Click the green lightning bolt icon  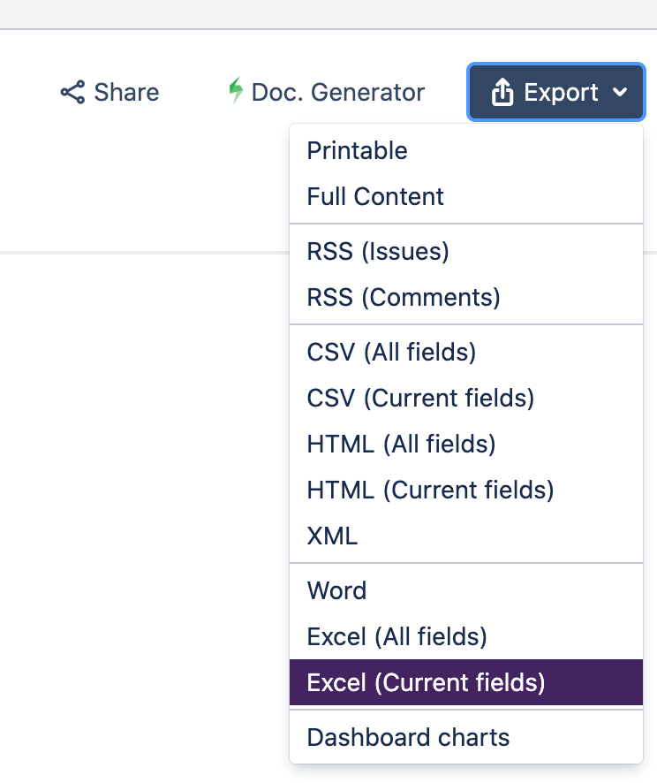point(235,91)
